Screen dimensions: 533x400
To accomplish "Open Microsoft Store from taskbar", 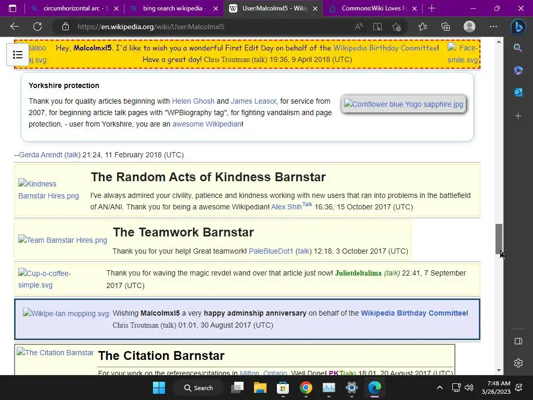I will (x=283, y=387).
